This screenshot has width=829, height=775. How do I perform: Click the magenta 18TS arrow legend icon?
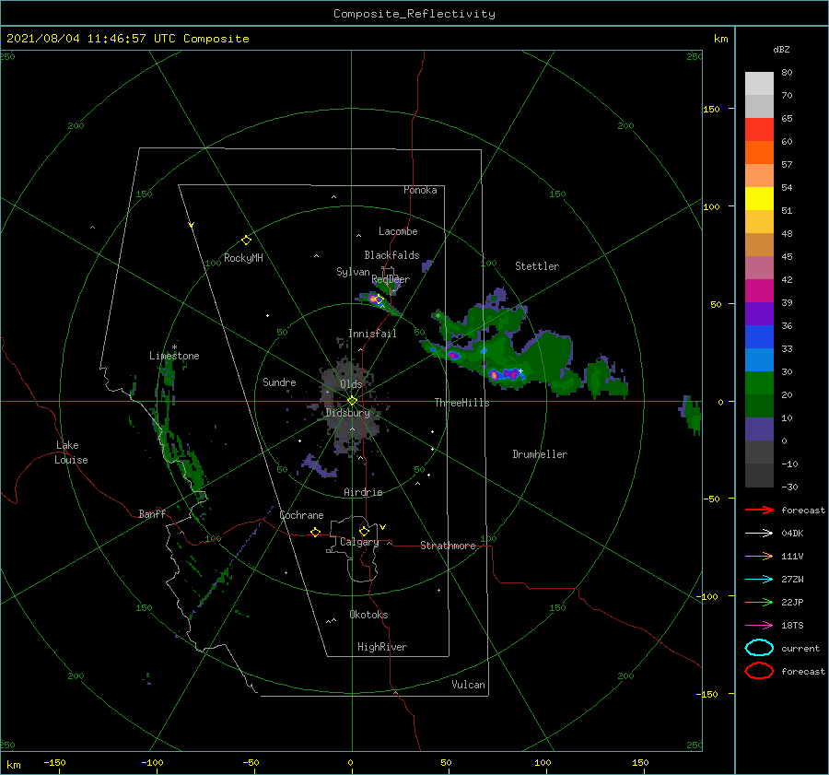(x=759, y=626)
